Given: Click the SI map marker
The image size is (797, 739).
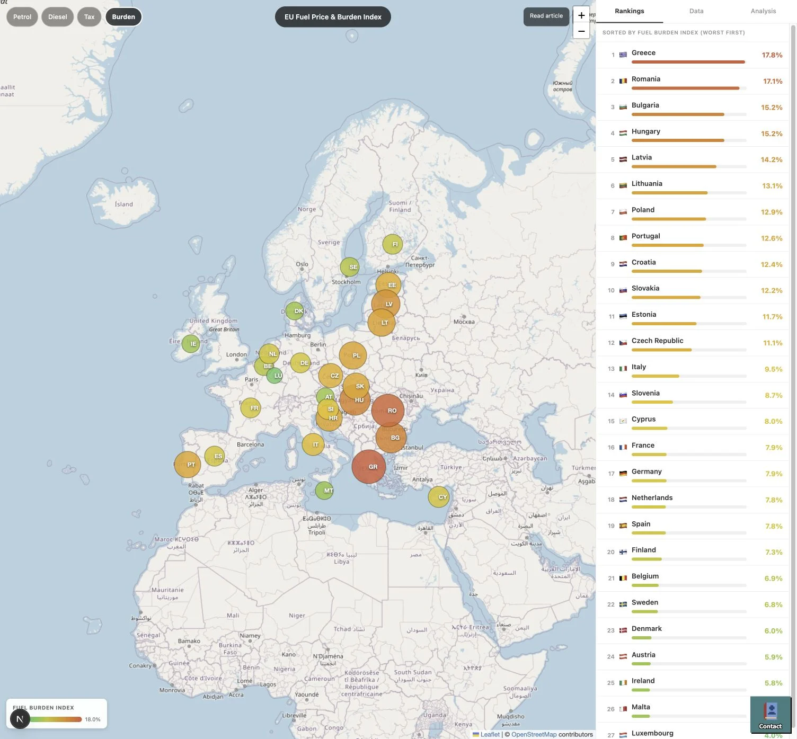Looking at the screenshot, I should click(328, 409).
